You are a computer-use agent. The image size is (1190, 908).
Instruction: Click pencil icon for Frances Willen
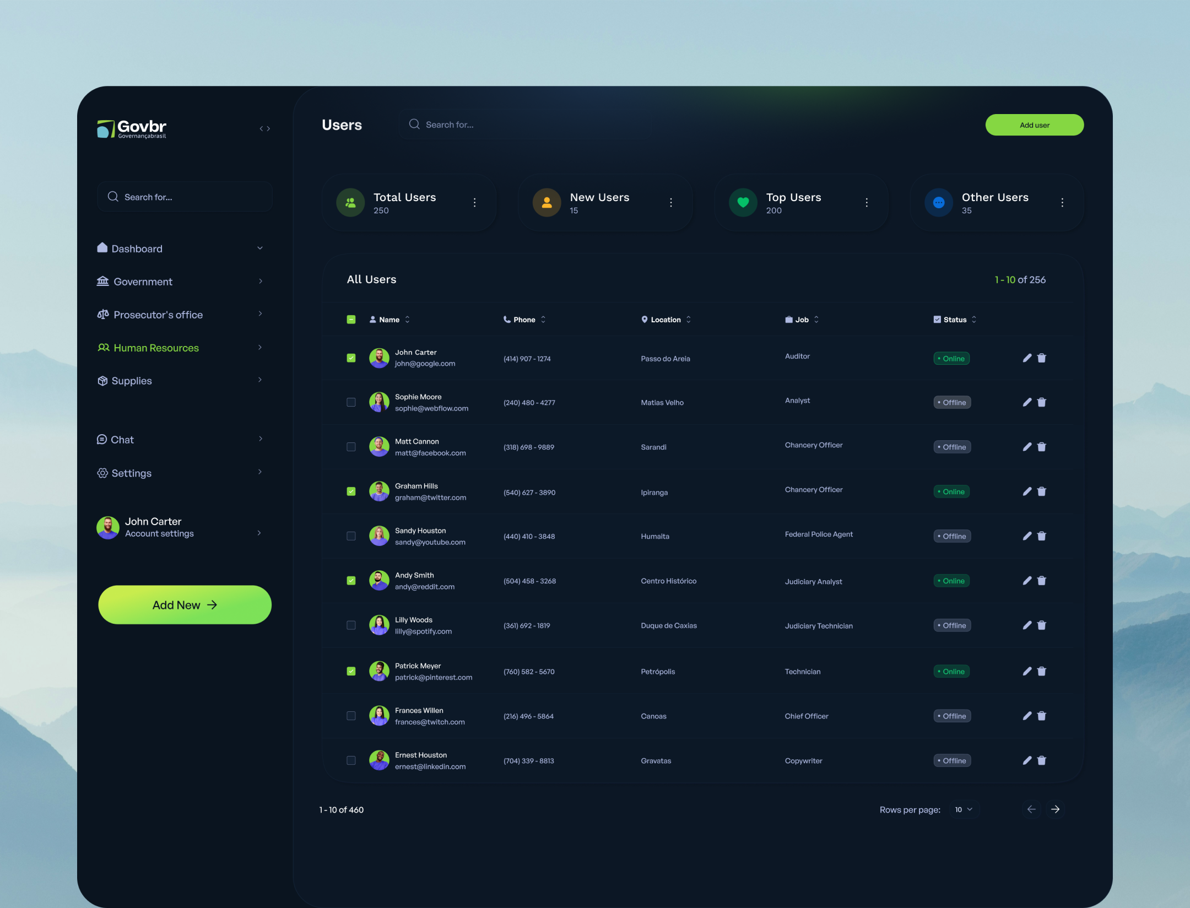[1027, 716]
